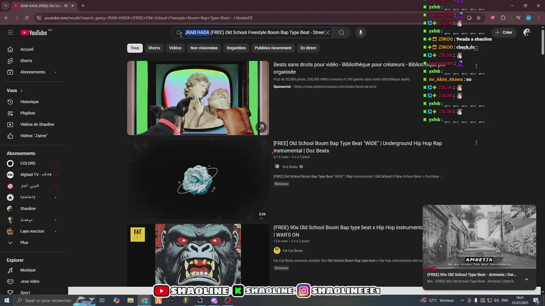Clear the search box text
The width and height of the screenshot is (545, 306).
[327, 33]
